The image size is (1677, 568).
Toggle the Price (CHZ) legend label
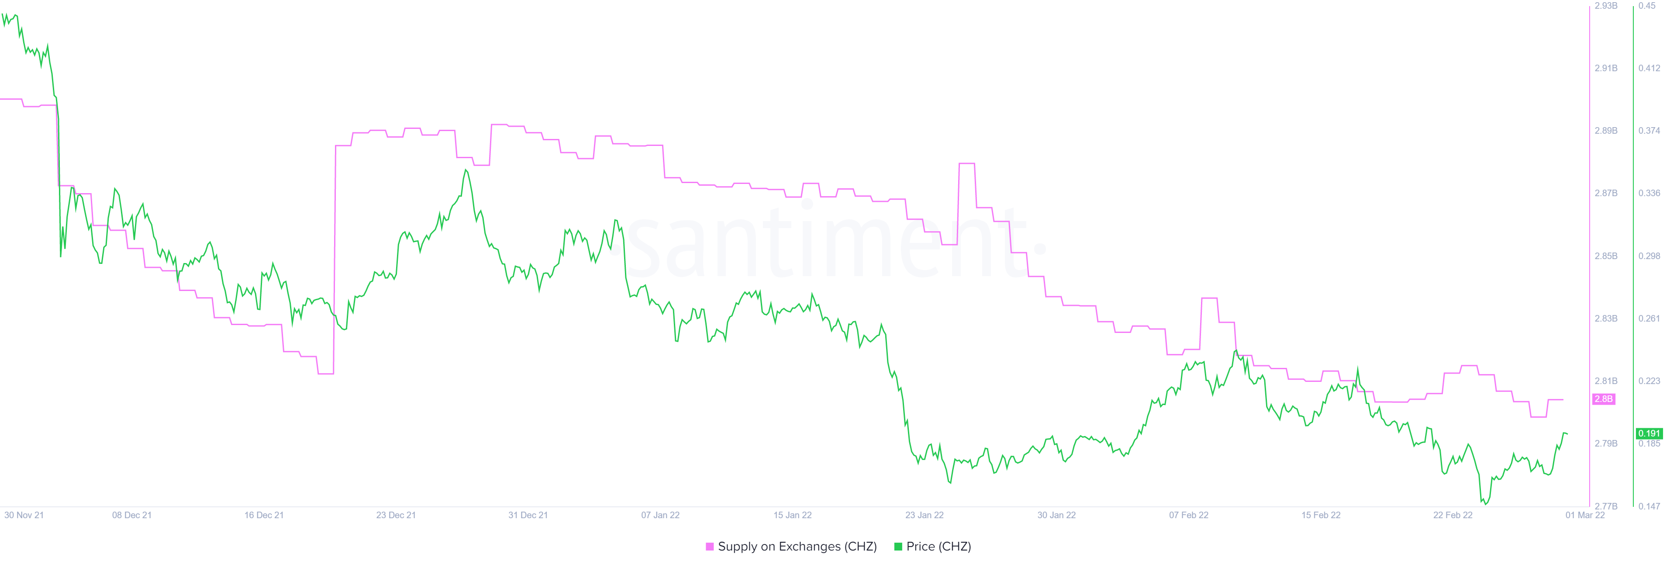(938, 547)
